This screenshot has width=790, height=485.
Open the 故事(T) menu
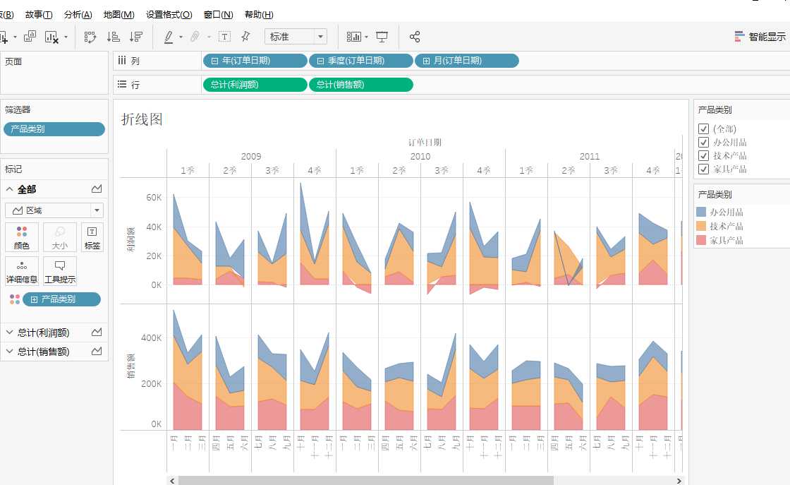pos(39,15)
